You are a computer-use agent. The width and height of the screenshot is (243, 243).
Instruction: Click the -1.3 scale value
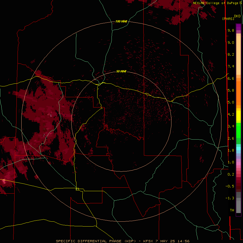pyautogui.click(x=230, y=198)
